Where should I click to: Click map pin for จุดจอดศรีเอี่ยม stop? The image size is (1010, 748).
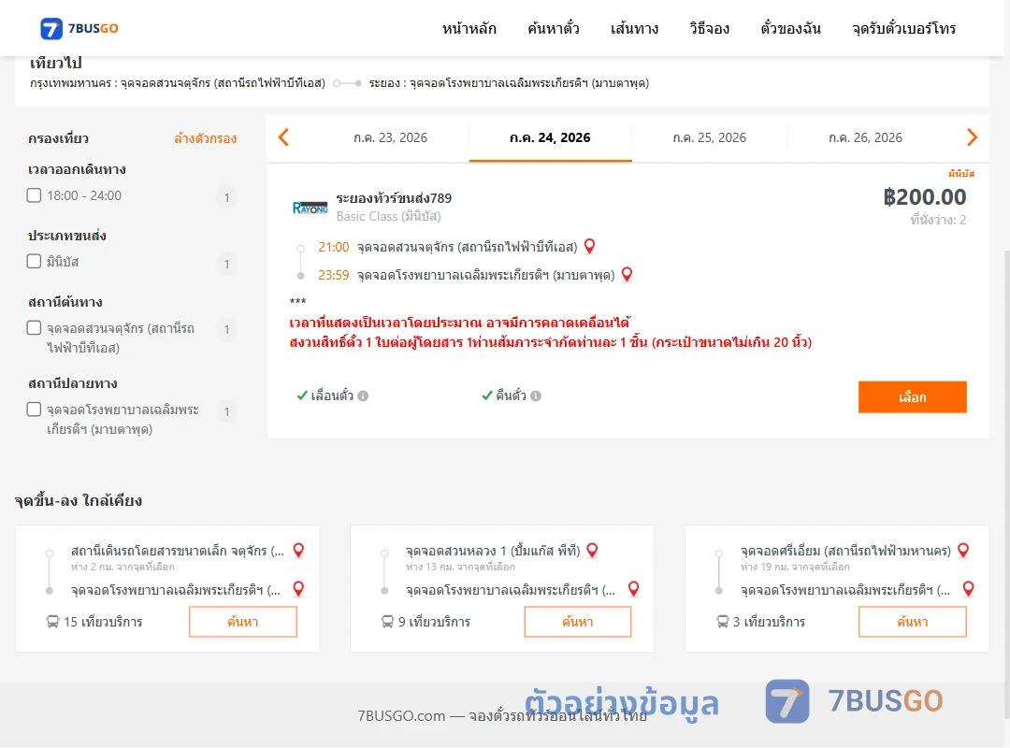(x=963, y=550)
